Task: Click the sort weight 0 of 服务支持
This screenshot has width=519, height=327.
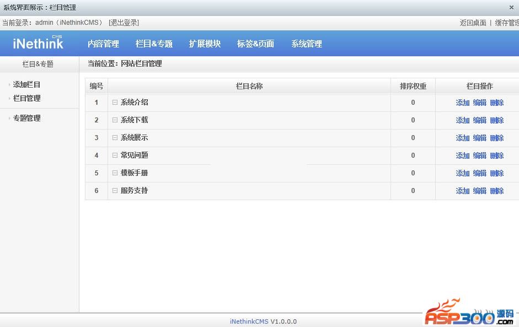Action: point(413,191)
